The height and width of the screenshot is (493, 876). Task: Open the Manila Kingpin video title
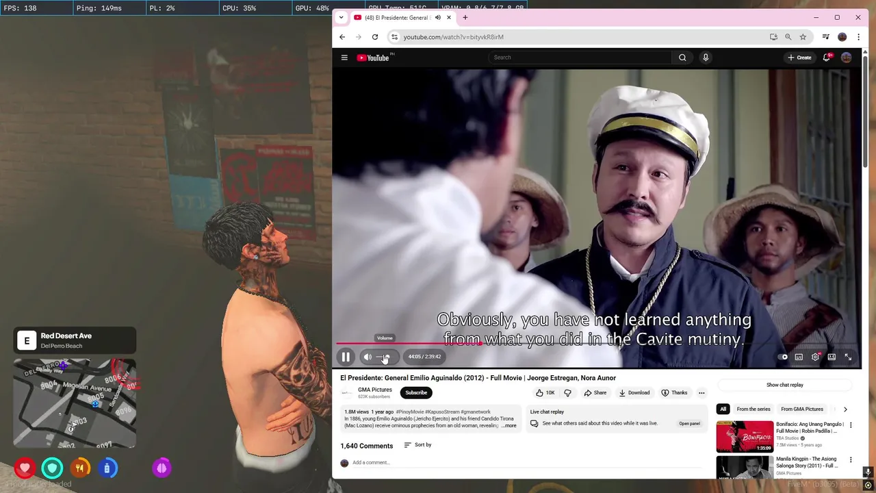pos(806,462)
